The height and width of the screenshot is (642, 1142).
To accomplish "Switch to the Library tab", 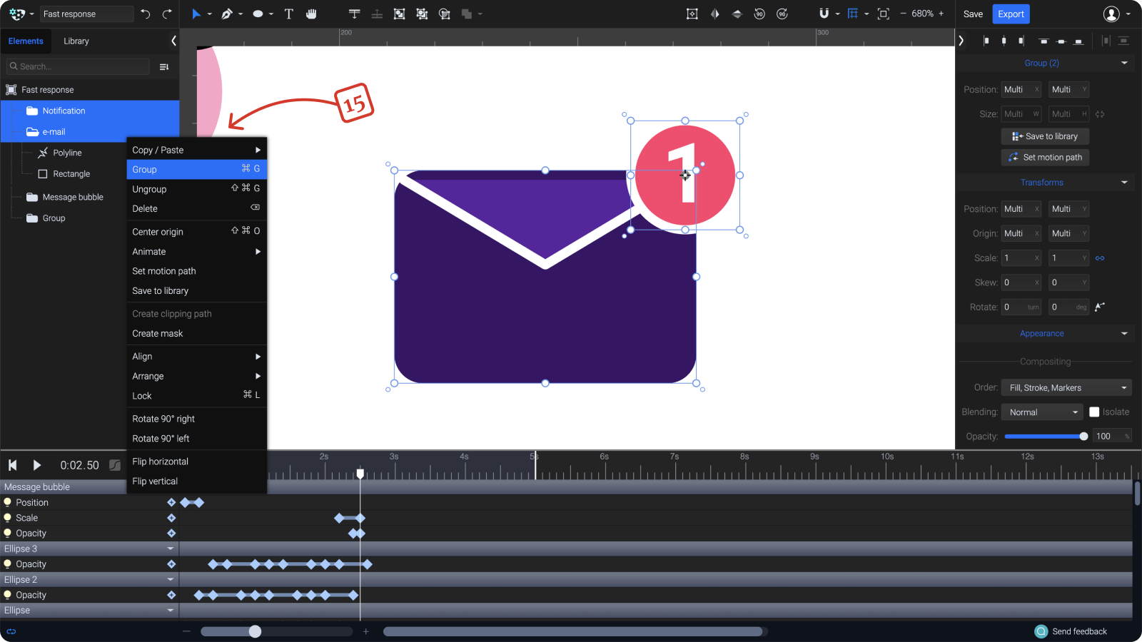I will (x=76, y=41).
